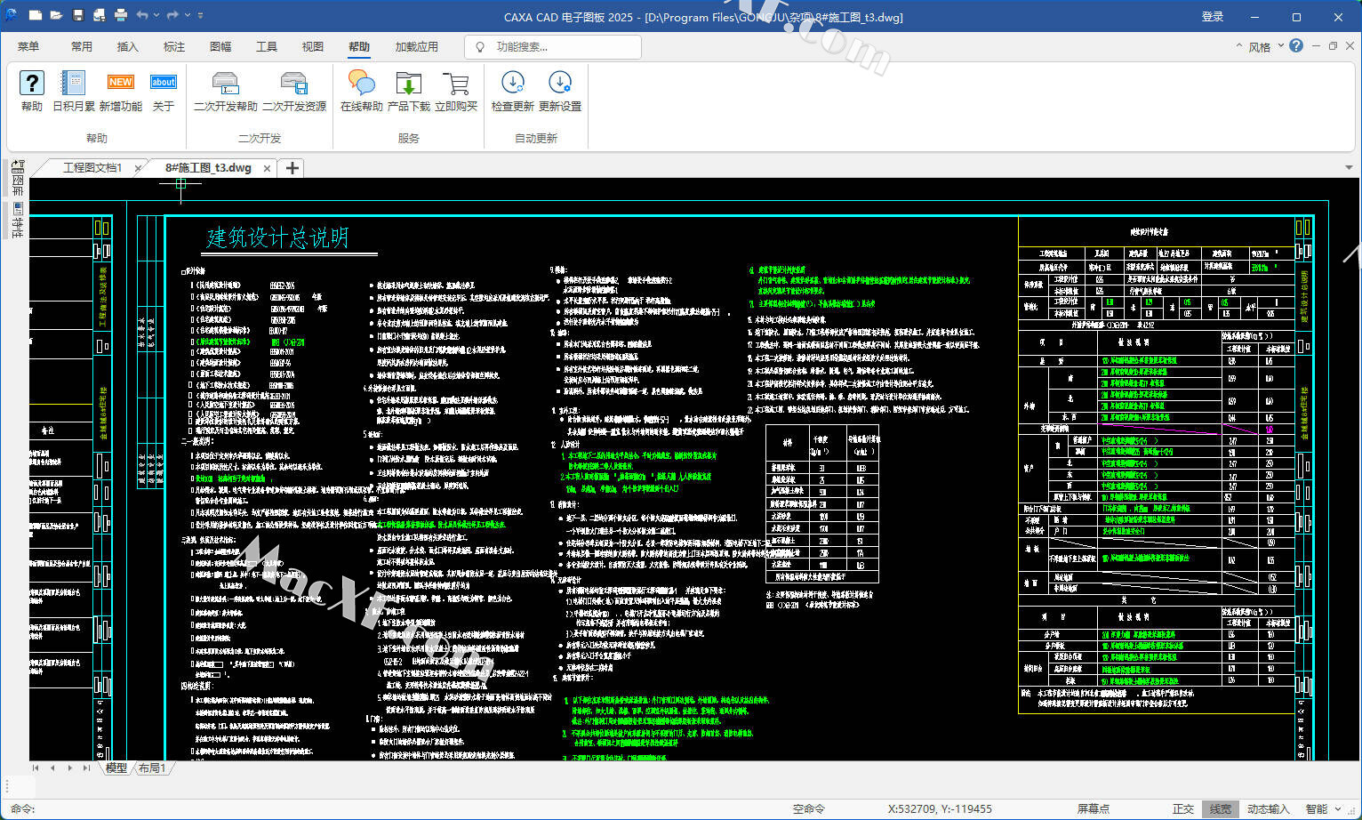Click the blue help circle icon near 风格
1362x820 pixels.
[1296, 45]
